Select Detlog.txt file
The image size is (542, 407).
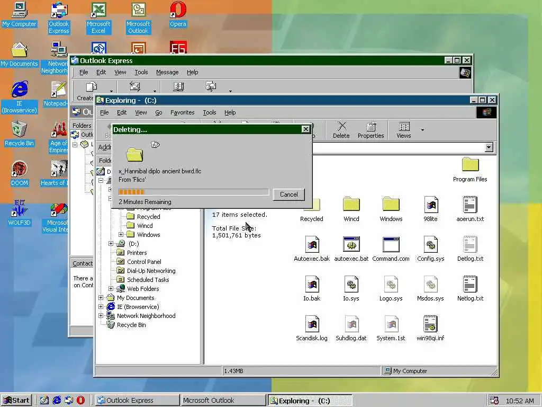(470, 249)
